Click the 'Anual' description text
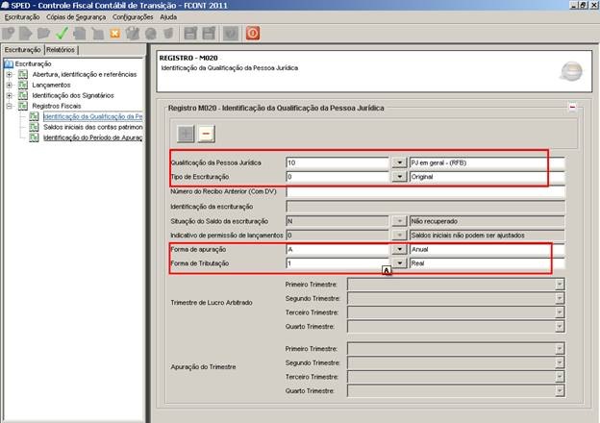 pos(420,249)
